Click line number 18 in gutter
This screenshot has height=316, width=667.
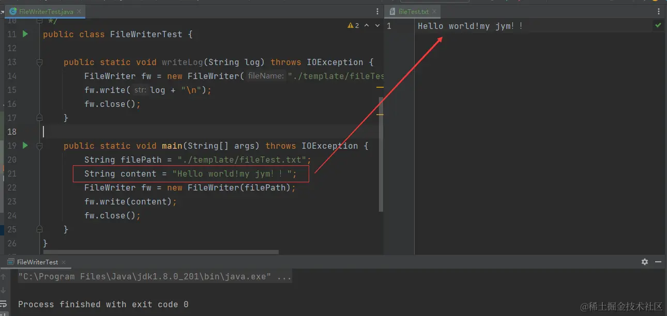11,132
